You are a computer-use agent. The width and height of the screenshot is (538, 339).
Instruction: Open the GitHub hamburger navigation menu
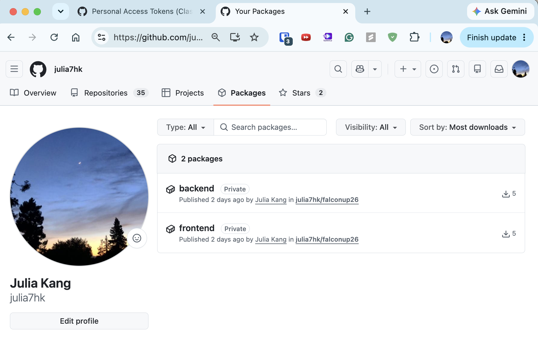click(14, 69)
